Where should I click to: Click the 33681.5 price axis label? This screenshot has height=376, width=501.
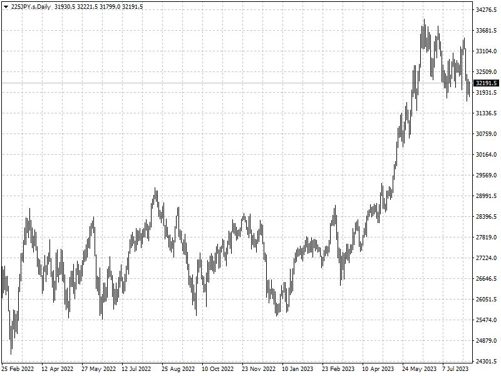click(487, 30)
